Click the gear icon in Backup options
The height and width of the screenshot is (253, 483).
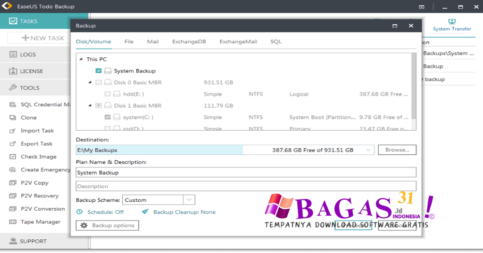tap(84, 225)
